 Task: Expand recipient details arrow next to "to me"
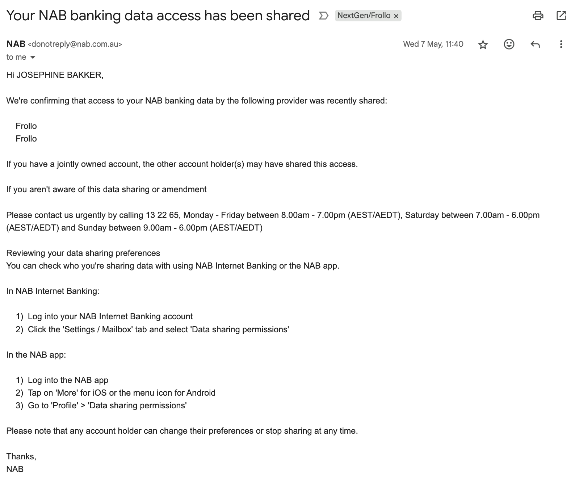click(x=33, y=57)
